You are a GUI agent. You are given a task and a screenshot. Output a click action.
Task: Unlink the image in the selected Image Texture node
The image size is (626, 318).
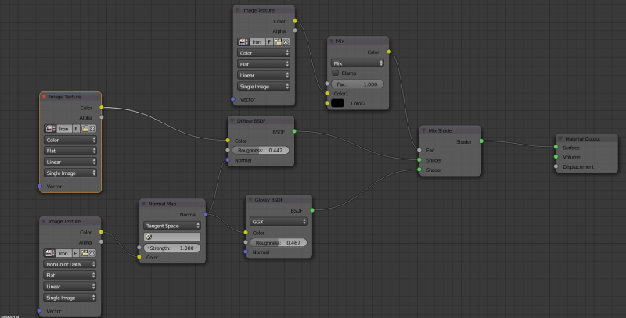[x=92, y=128]
